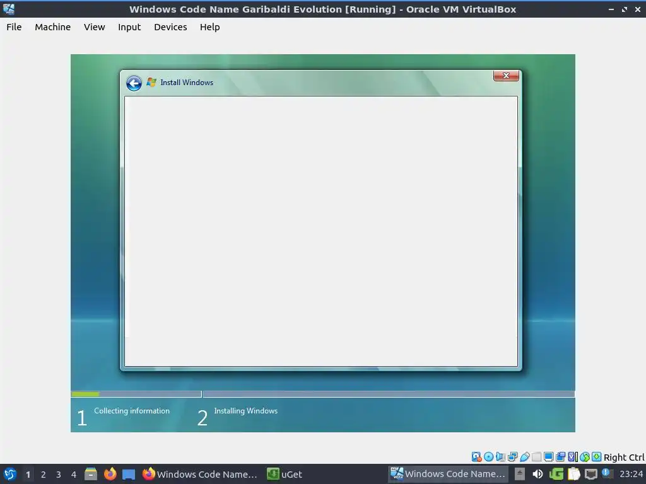Screen dimensions: 646x484
Task: Click the blue show desktop launcher icon
Action: 129,474
